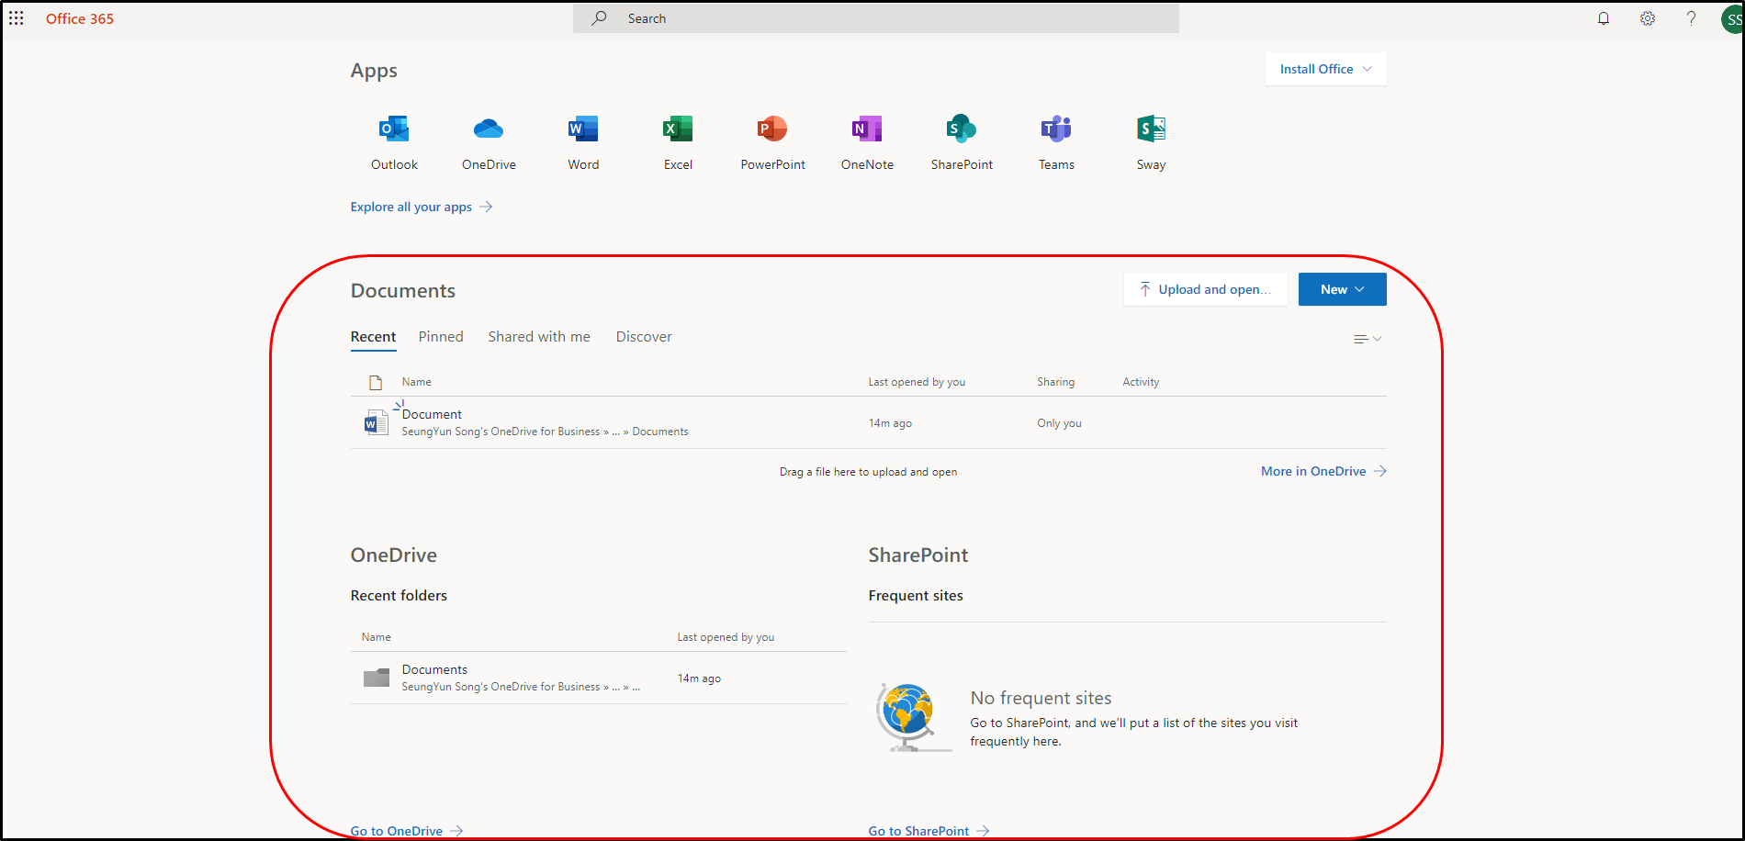Click the Name column header in Documents
Image resolution: width=1745 pixels, height=841 pixels.
(x=416, y=382)
